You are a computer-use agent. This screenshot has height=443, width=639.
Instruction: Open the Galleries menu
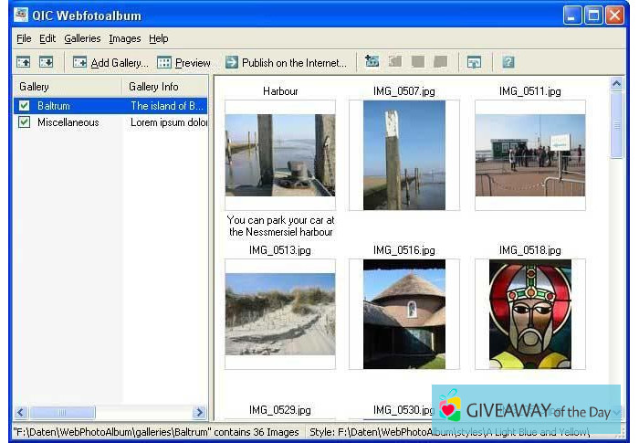point(82,38)
